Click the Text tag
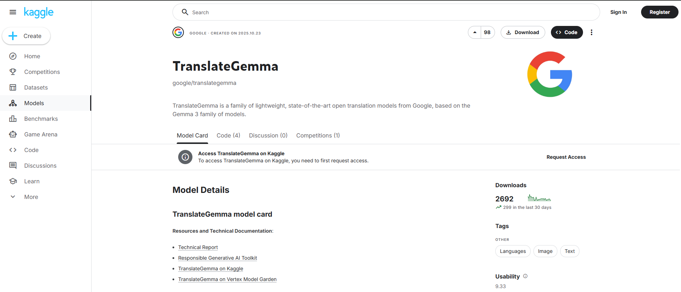Screen dimensions: 681x292 click(569, 251)
